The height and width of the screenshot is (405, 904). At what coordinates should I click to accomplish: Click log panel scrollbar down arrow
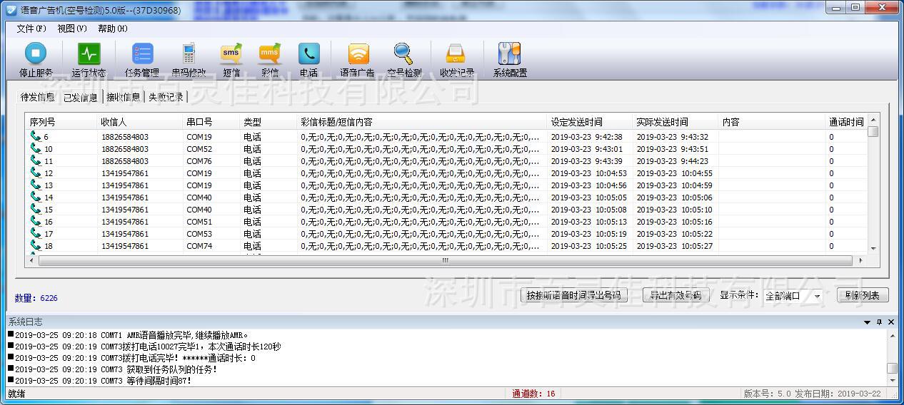coord(892,381)
